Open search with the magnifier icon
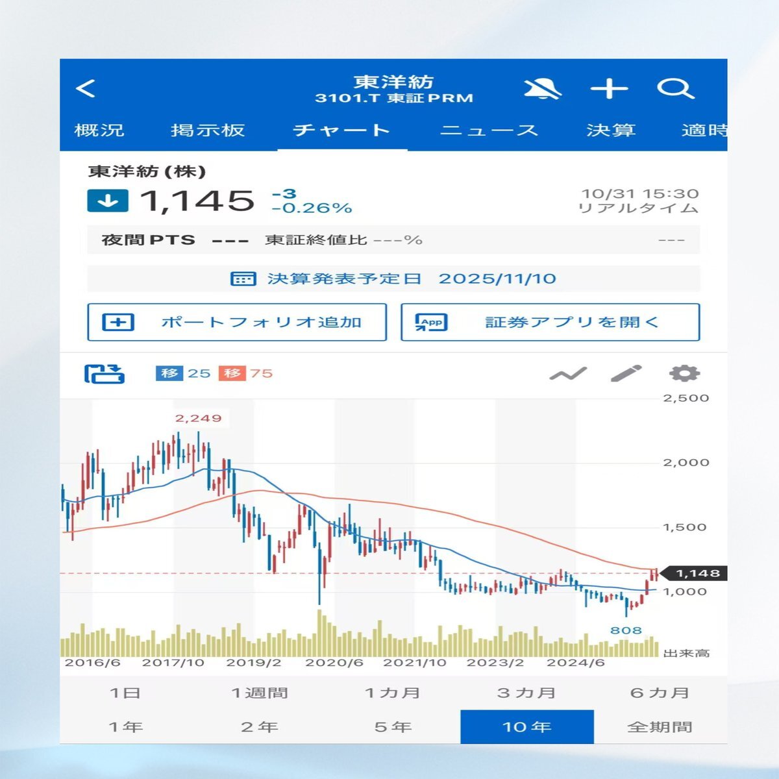Image resolution: width=779 pixels, height=779 pixels. pos(675,89)
